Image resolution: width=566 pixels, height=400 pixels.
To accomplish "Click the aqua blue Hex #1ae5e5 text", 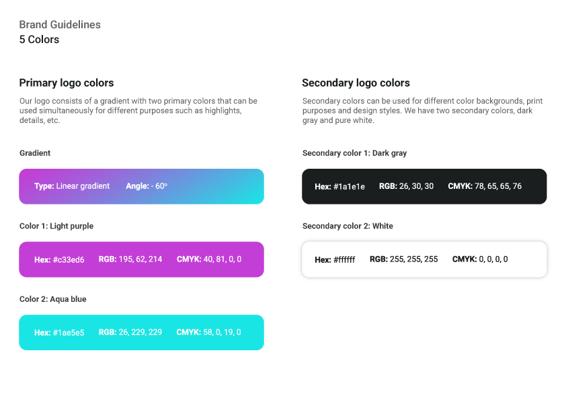I will [x=59, y=333].
